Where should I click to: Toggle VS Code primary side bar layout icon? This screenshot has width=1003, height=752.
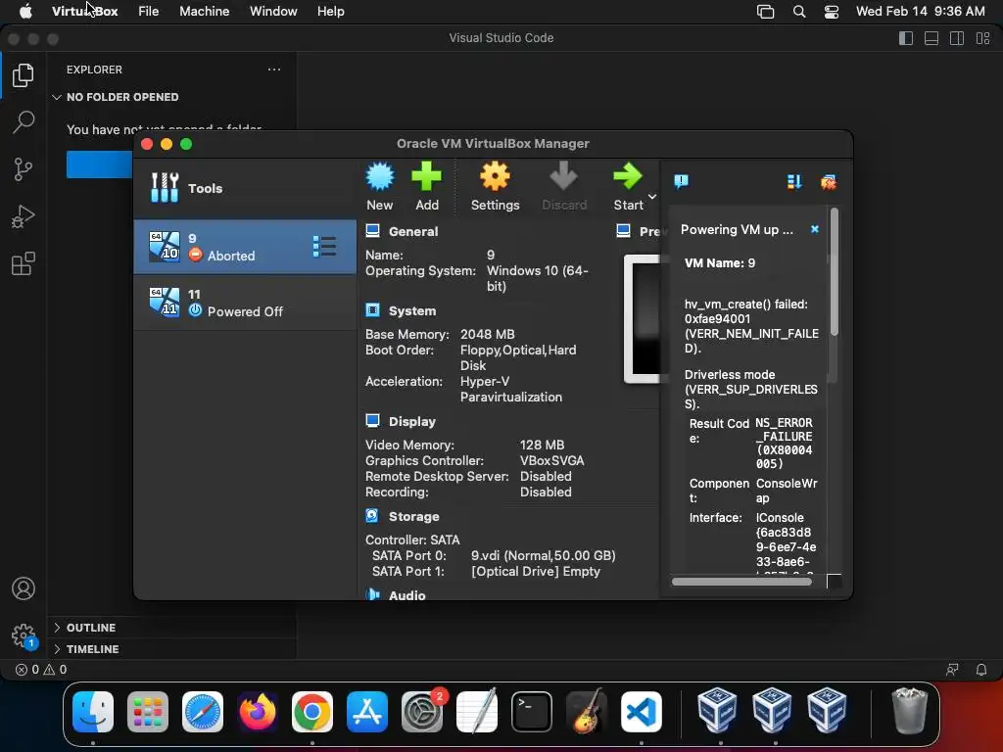pyautogui.click(x=906, y=38)
